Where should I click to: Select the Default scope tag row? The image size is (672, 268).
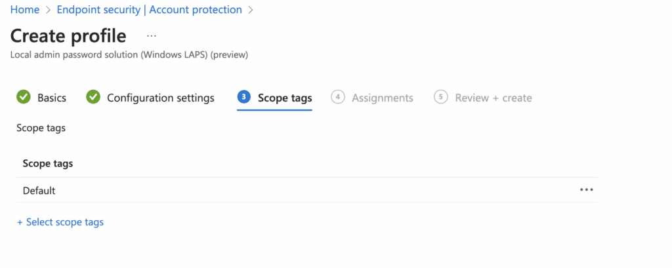[39, 191]
